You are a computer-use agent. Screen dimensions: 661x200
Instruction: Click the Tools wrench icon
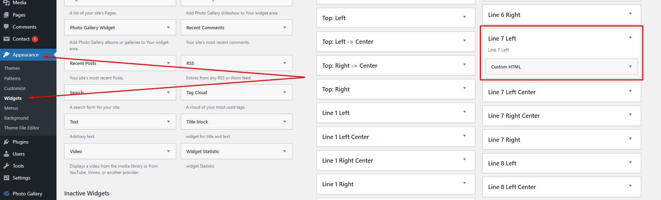6,166
